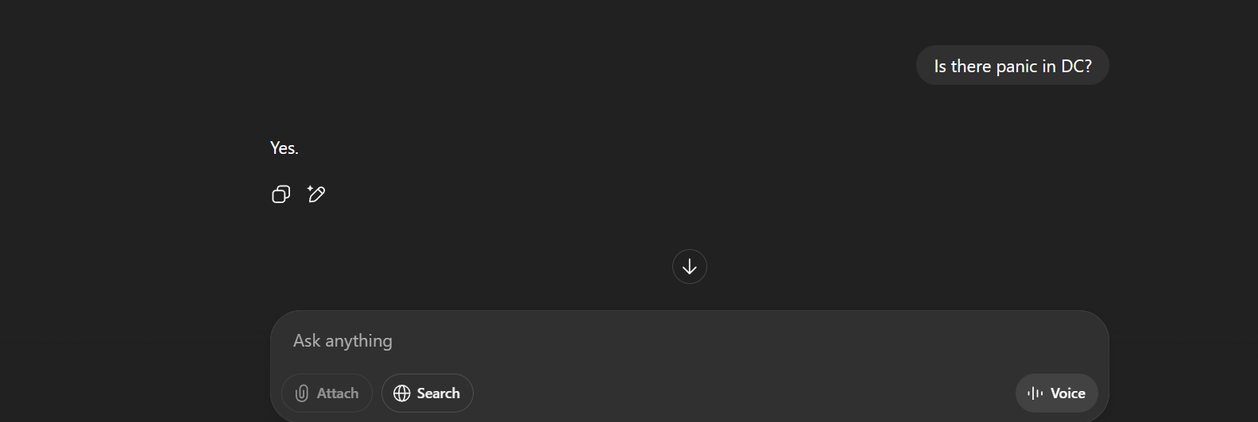Screen dimensions: 1258x422
Task: Click the paperclip icon in the Attach button
Action: pyautogui.click(x=302, y=393)
